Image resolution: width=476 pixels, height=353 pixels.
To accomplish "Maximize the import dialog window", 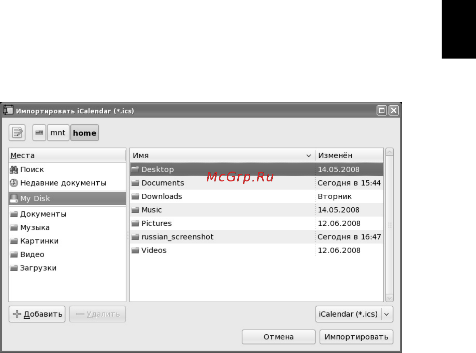I will click(x=382, y=110).
